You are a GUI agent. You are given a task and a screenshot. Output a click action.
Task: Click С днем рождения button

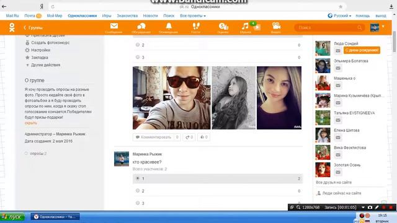pyautogui.click(x=362, y=50)
